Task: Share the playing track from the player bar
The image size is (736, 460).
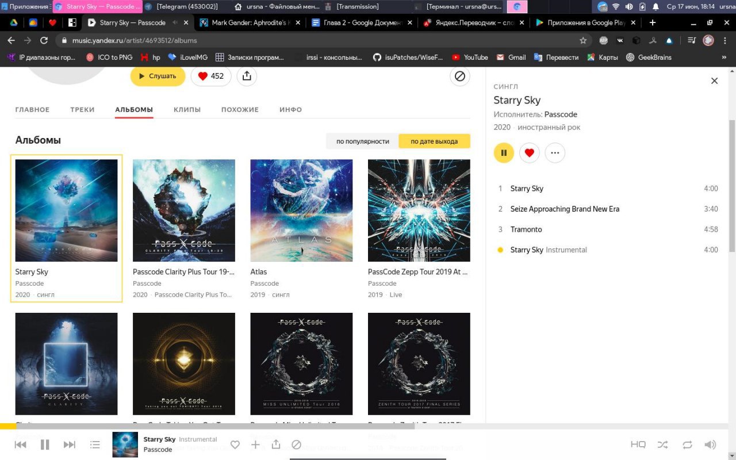Action: 276,444
